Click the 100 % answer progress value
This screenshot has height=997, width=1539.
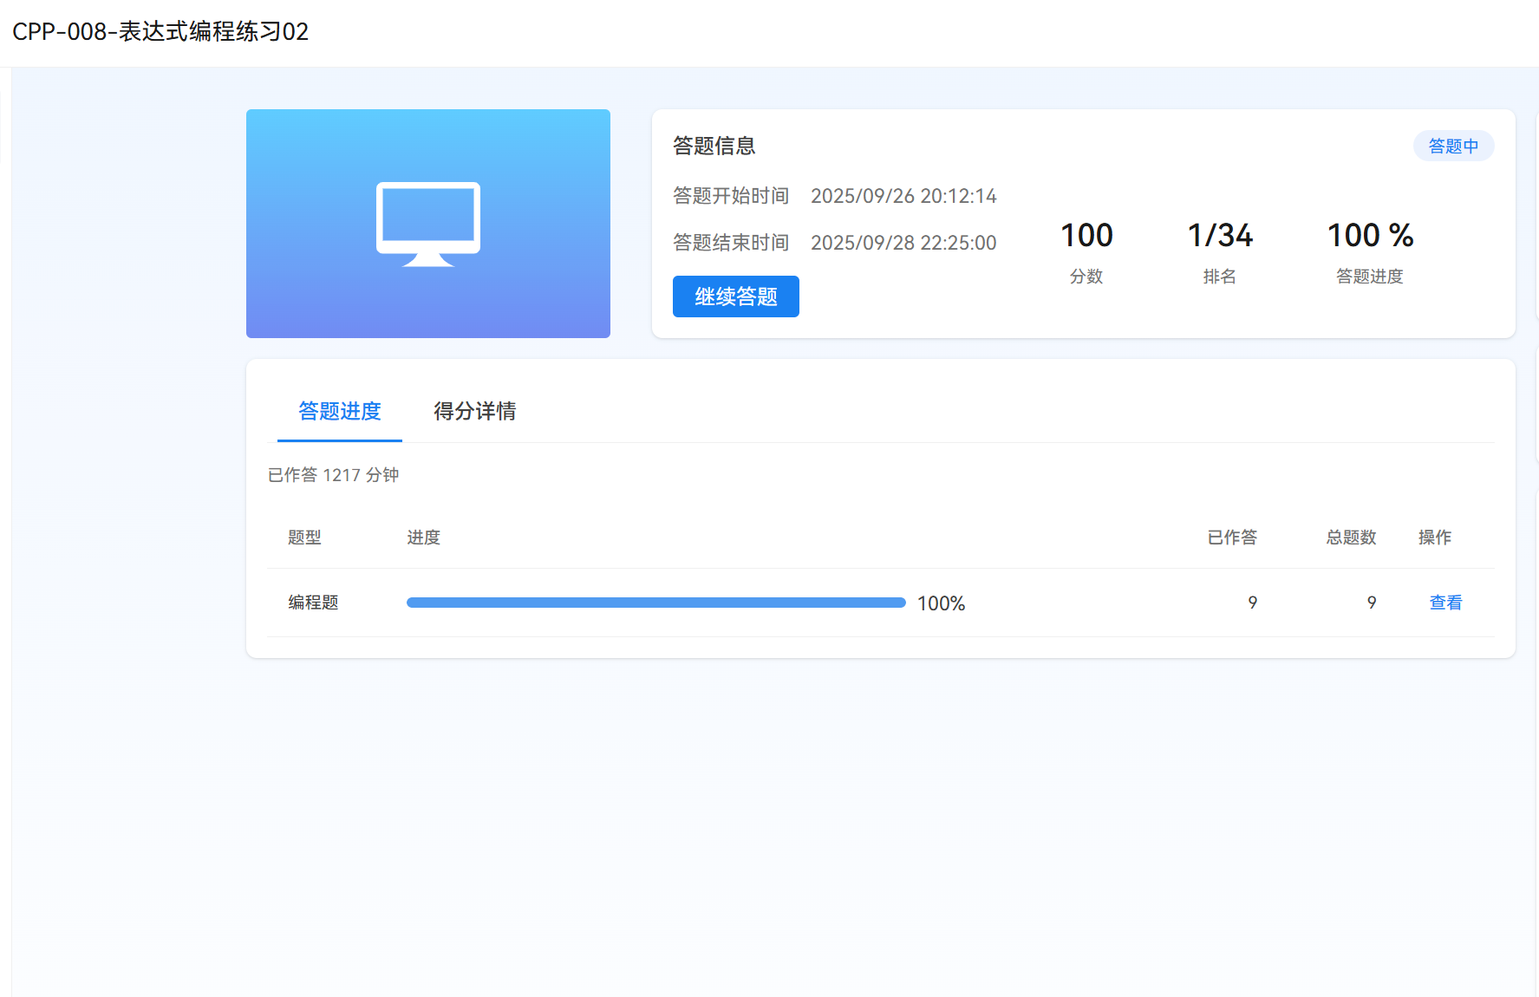coord(1370,236)
